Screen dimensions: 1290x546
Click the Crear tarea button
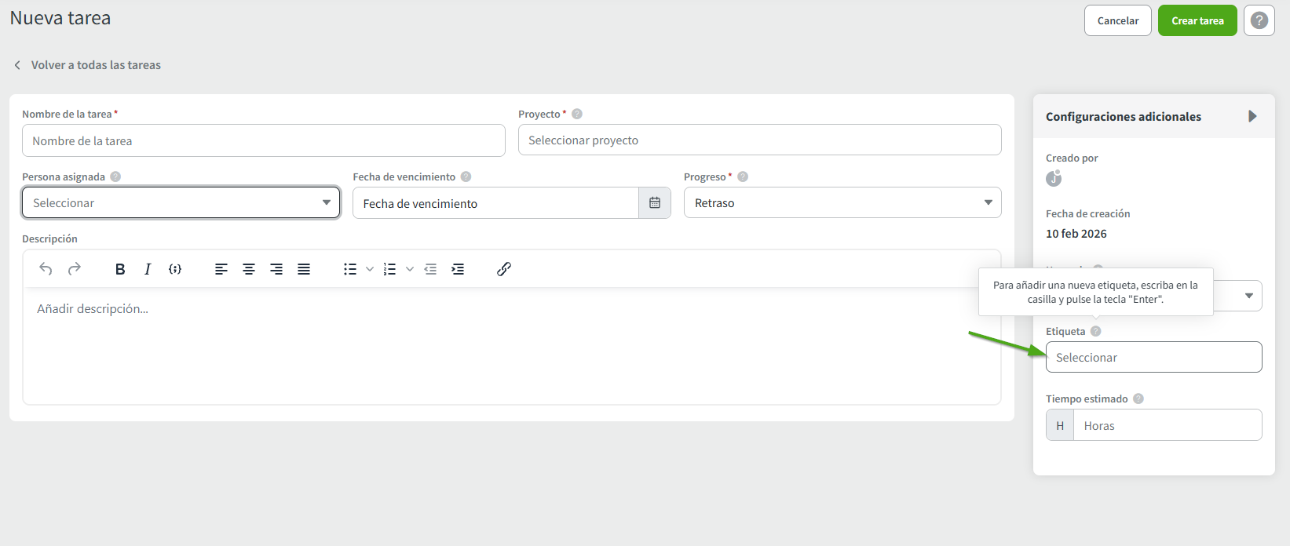pyautogui.click(x=1197, y=21)
